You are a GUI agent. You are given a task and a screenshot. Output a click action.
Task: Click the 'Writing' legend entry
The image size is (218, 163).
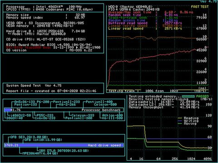tap(188, 121)
